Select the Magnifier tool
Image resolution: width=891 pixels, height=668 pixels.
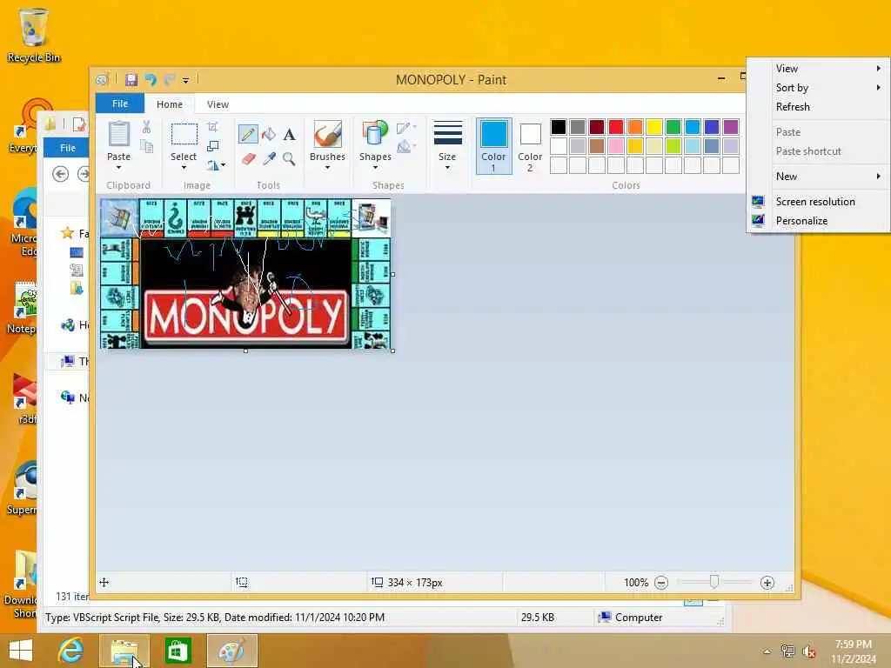pyautogui.click(x=289, y=159)
